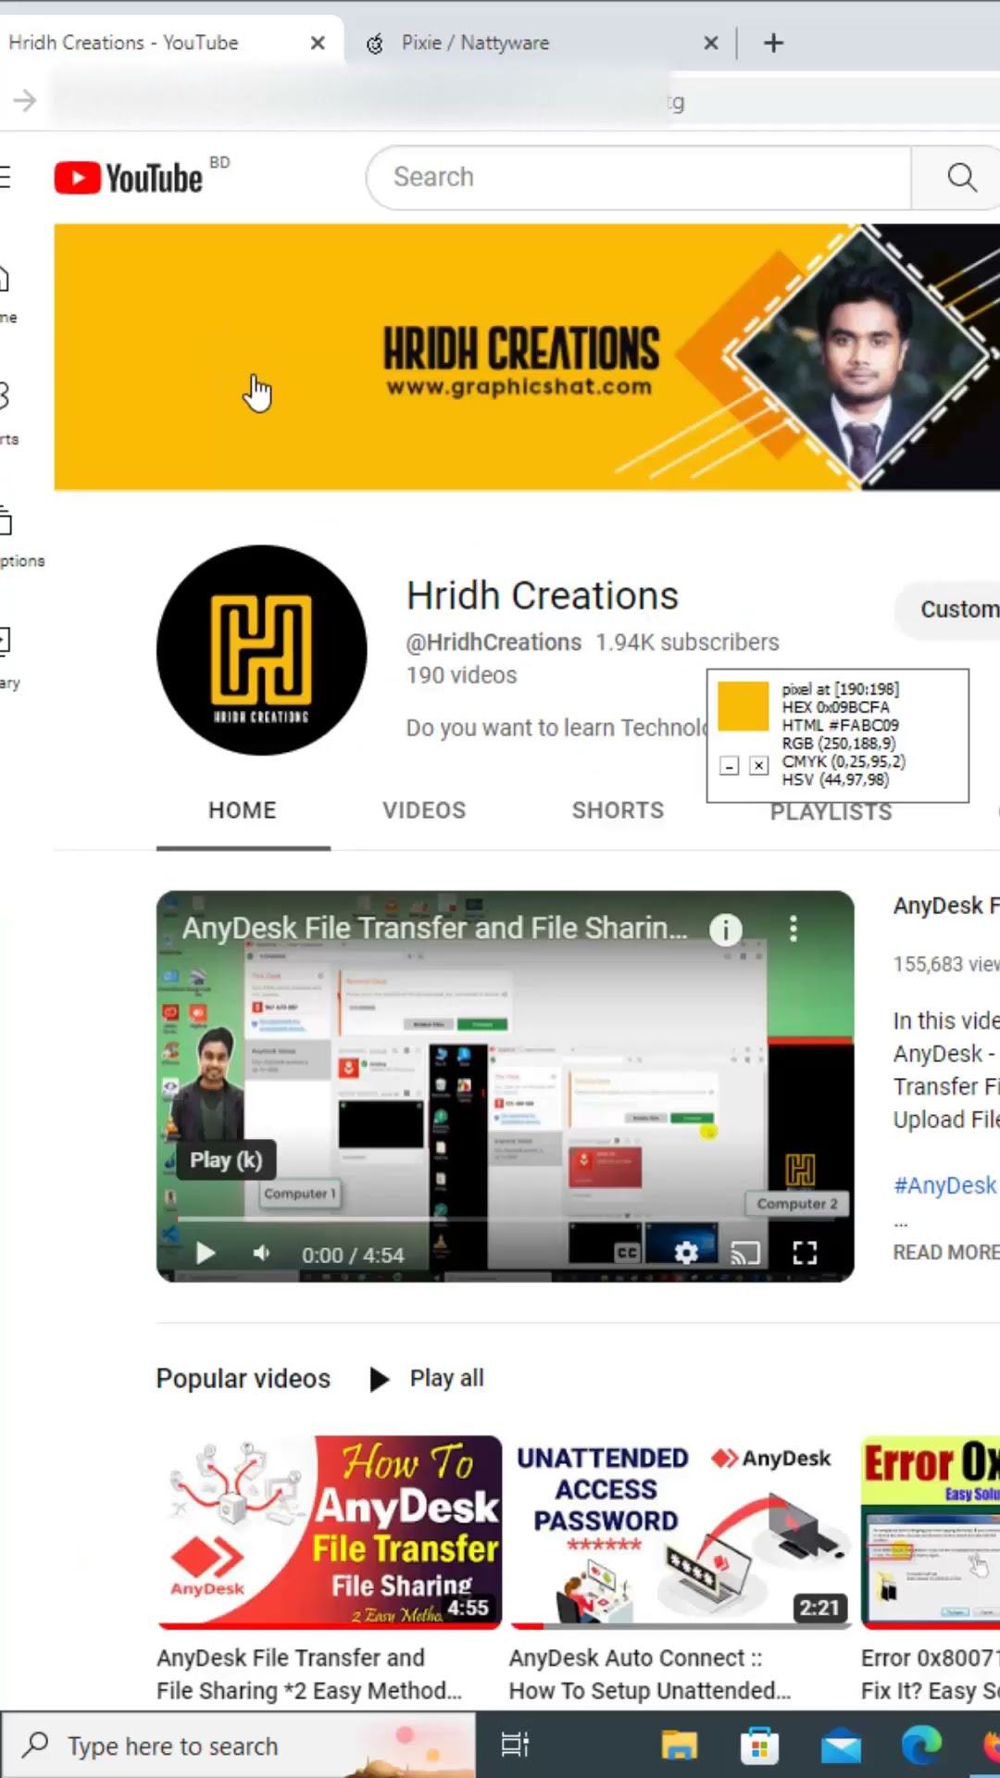Image resolution: width=1000 pixels, height=1778 pixels.
Task: Open the featured video's three-dot menu
Action: click(794, 929)
